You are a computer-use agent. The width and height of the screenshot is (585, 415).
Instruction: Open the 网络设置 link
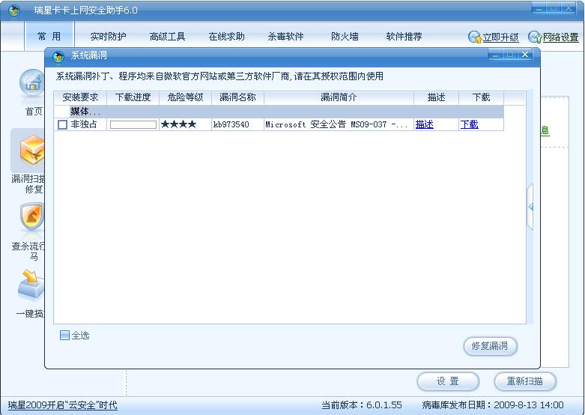click(x=560, y=37)
